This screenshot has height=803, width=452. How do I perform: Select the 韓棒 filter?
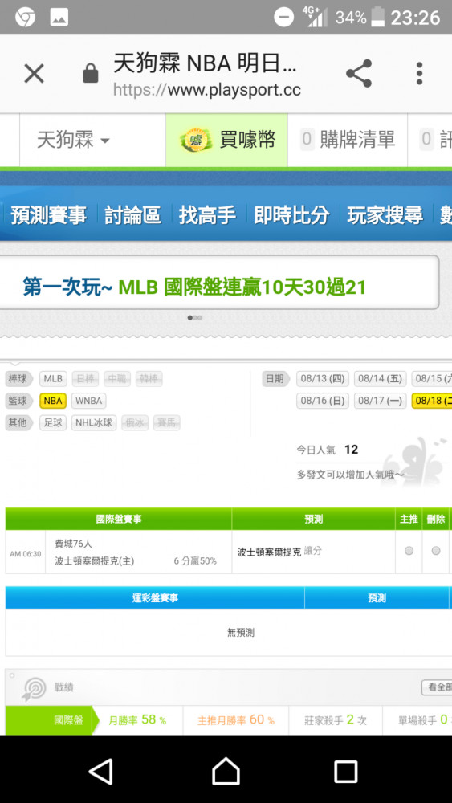pyautogui.click(x=149, y=378)
